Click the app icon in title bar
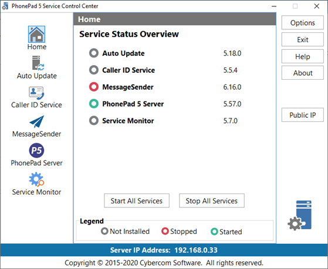 (x=5, y=6)
